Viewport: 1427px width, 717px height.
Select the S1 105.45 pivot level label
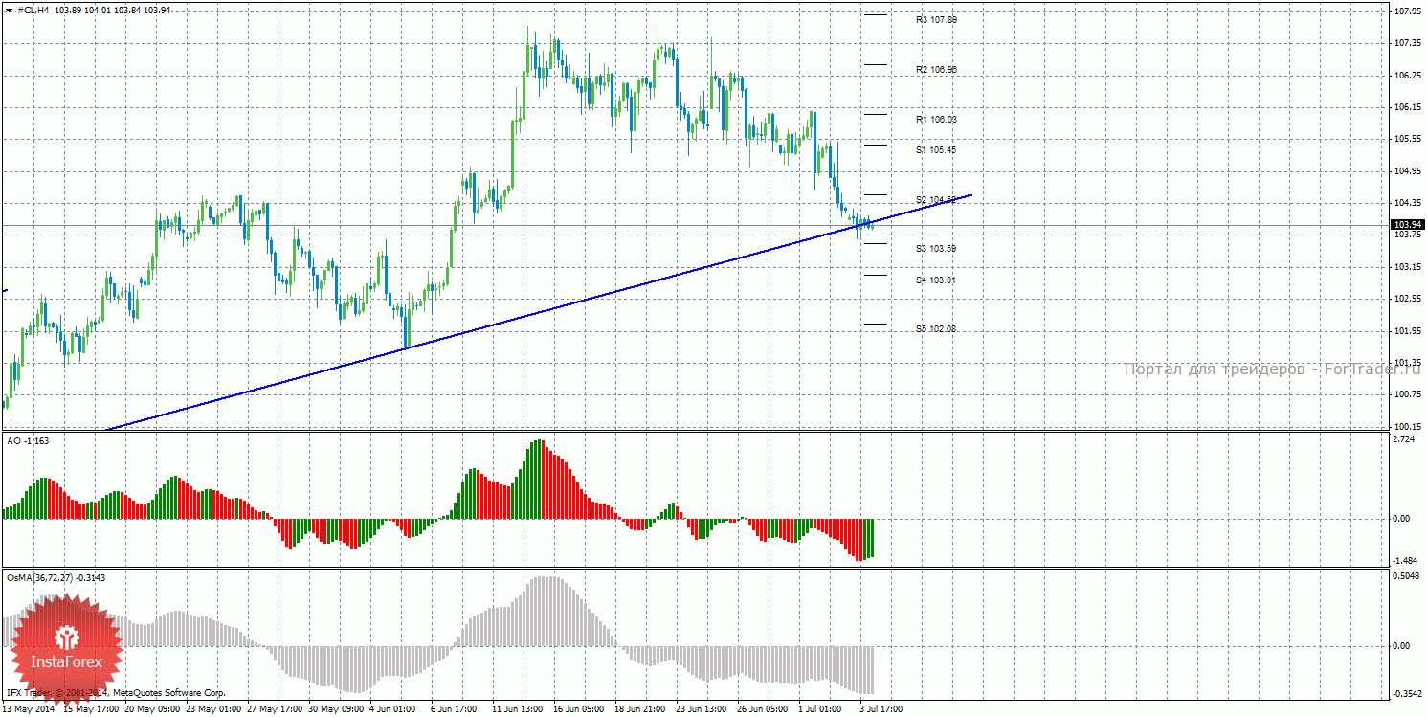tap(935, 150)
